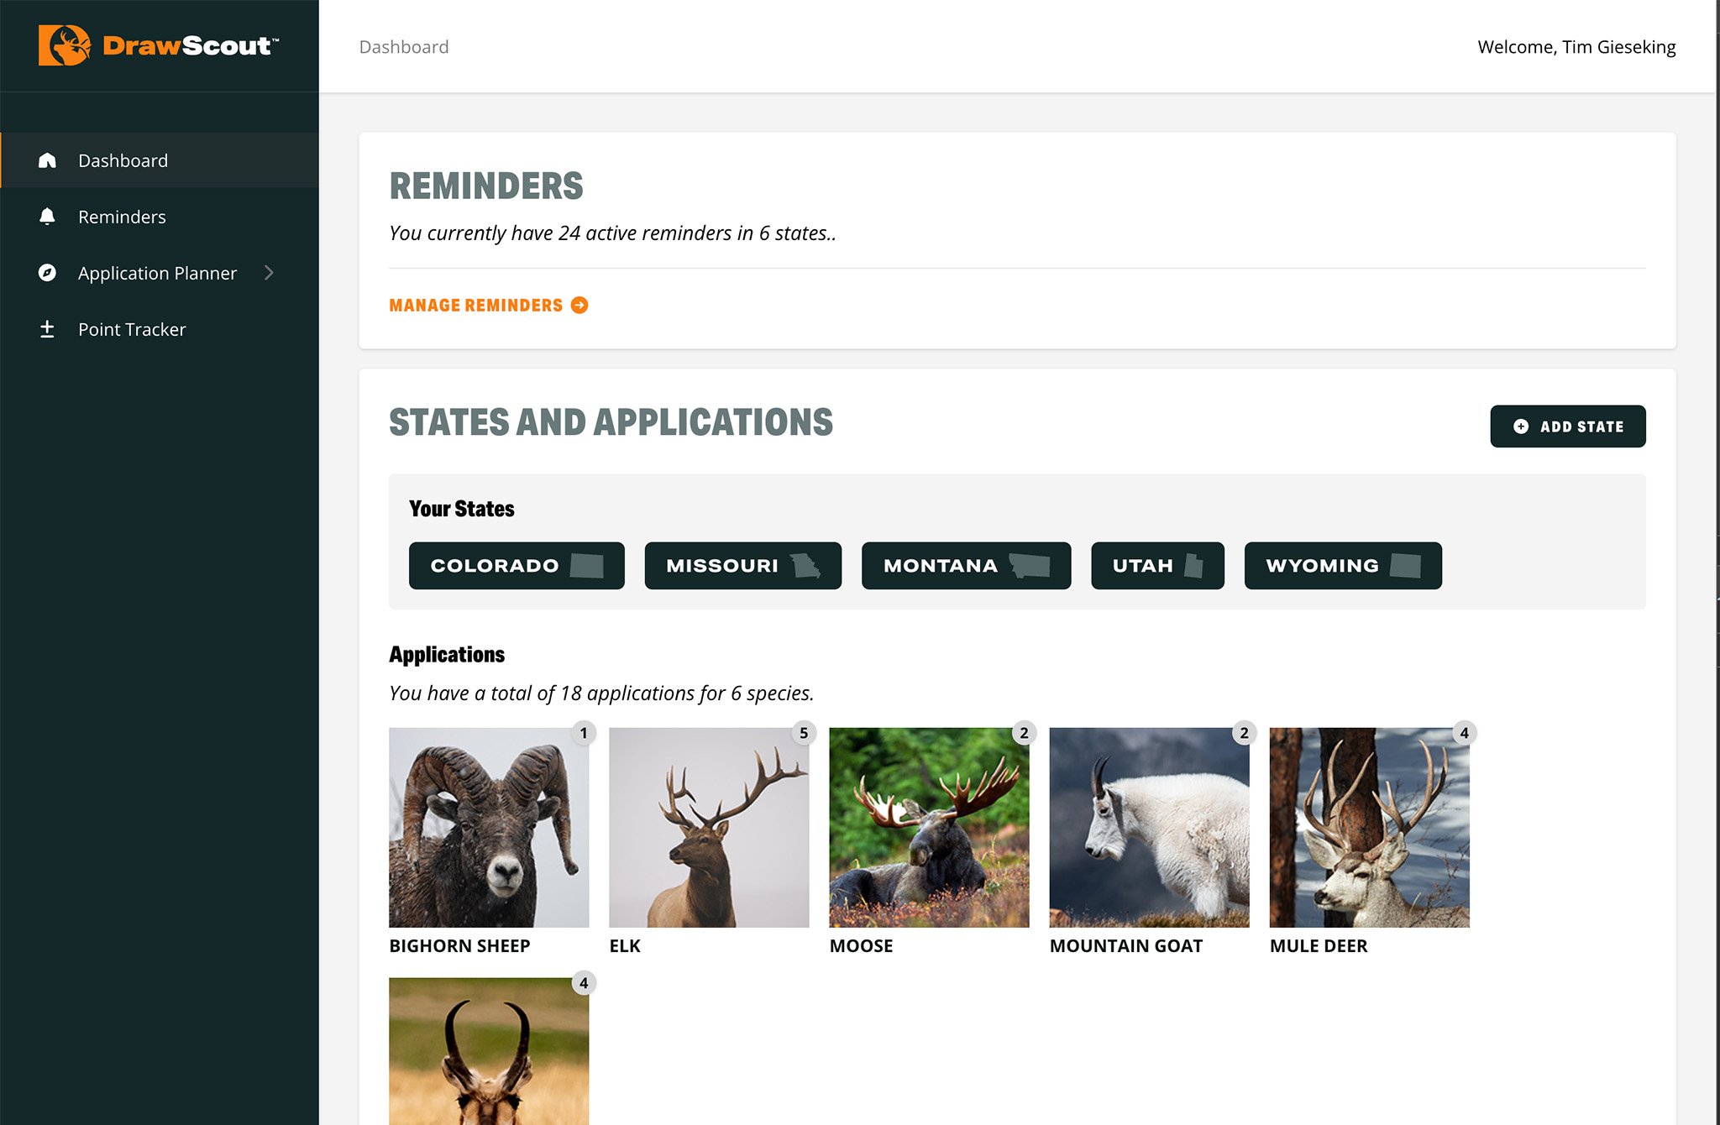Click the plus icon in Add State
The height and width of the screenshot is (1125, 1720).
pyautogui.click(x=1520, y=426)
